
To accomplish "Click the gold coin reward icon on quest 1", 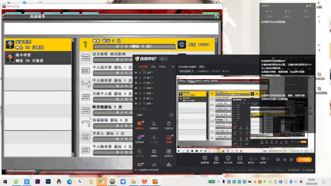I will pyautogui.click(x=182, y=45).
